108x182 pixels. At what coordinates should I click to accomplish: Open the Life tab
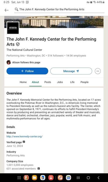click(72, 82)
